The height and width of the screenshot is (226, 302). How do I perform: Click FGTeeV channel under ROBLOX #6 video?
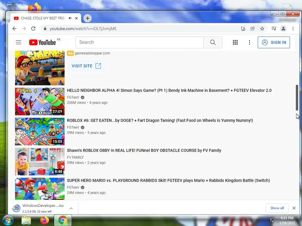pyautogui.click(x=73, y=127)
